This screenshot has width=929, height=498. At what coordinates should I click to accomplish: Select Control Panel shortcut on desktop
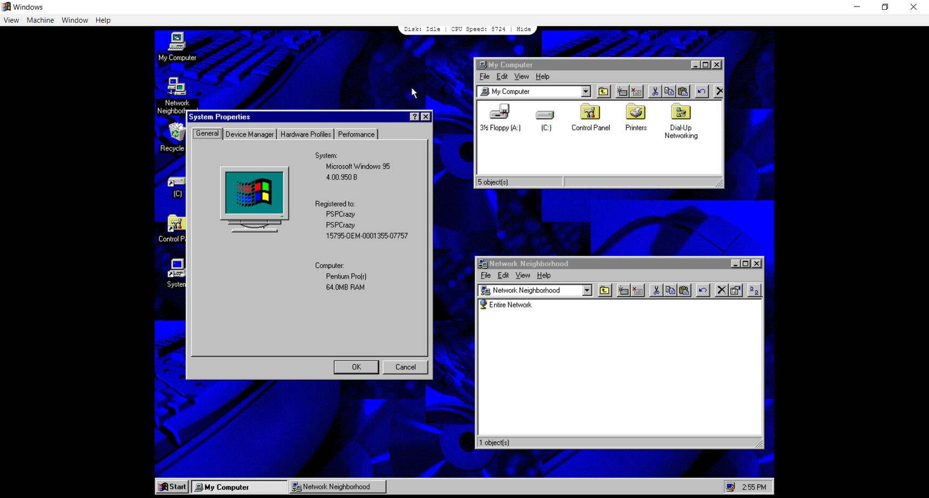click(172, 228)
